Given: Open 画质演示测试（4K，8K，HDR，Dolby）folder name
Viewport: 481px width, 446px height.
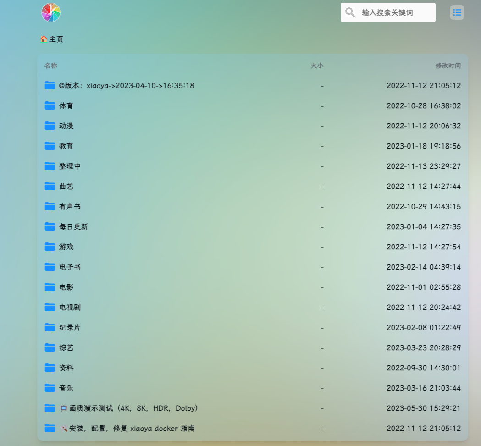Looking at the screenshot, I should tap(133, 408).
